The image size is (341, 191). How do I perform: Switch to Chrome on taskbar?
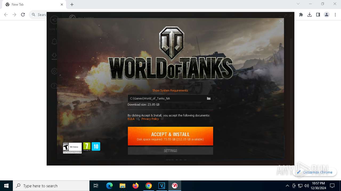pyautogui.click(x=149, y=186)
